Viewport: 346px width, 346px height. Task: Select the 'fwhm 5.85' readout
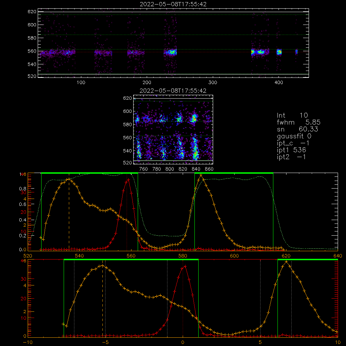point(298,122)
